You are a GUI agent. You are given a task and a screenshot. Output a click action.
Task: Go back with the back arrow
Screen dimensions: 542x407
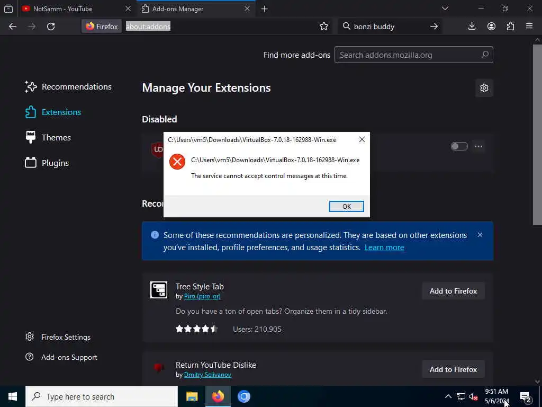(13, 26)
